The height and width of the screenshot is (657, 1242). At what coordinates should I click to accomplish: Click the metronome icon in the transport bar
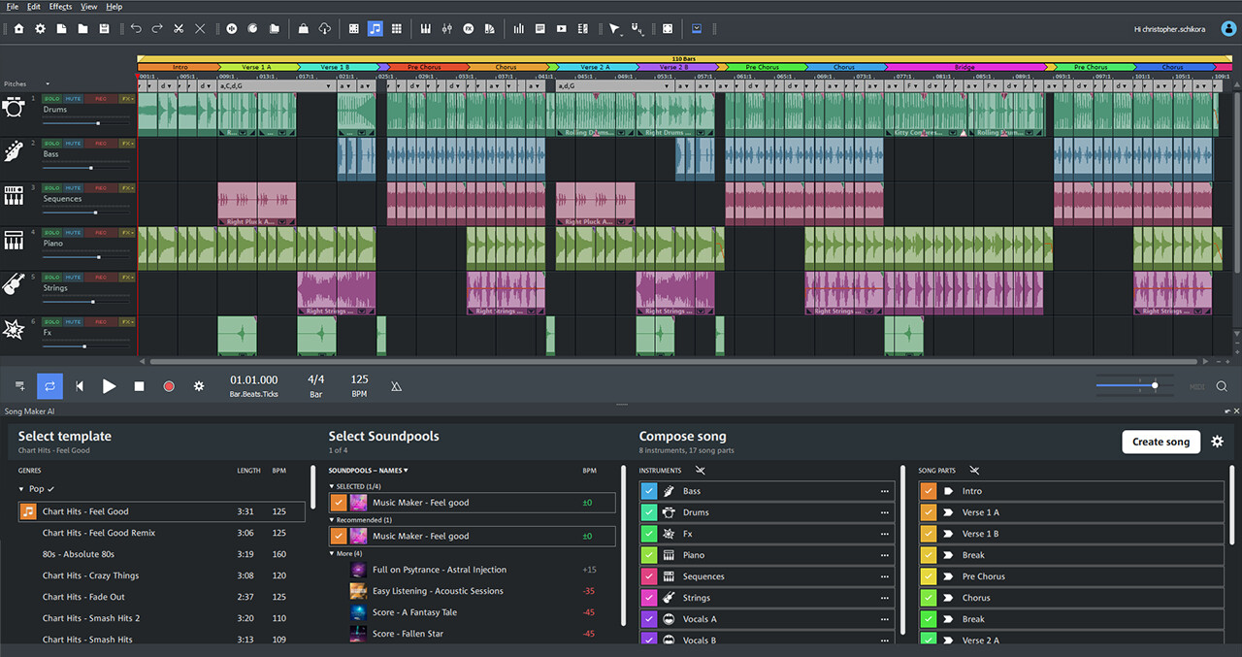[x=396, y=385]
